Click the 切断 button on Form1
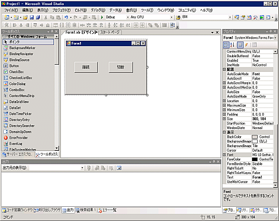 [x=121, y=67]
